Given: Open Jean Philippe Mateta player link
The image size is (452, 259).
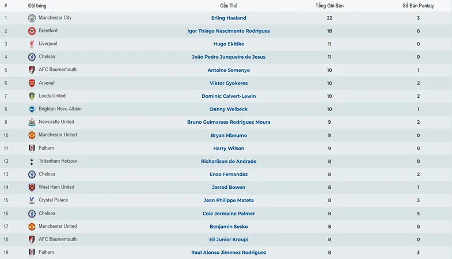Looking at the screenshot, I should click(x=229, y=200).
